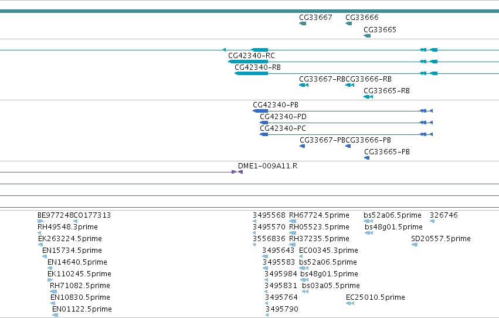Click the CG33665-PB protein label
The width and height of the screenshot is (499, 318).
click(x=387, y=152)
